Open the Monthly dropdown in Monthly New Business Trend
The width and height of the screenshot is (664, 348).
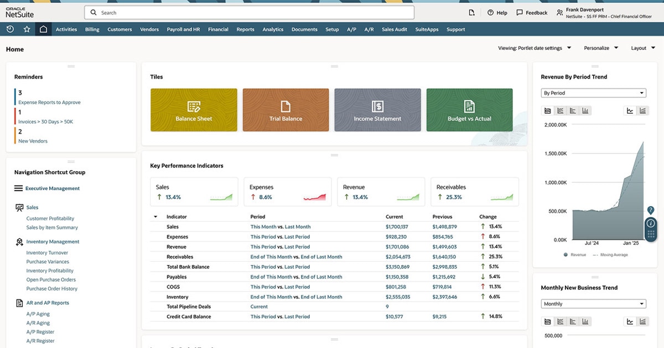pyautogui.click(x=594, y=303)
